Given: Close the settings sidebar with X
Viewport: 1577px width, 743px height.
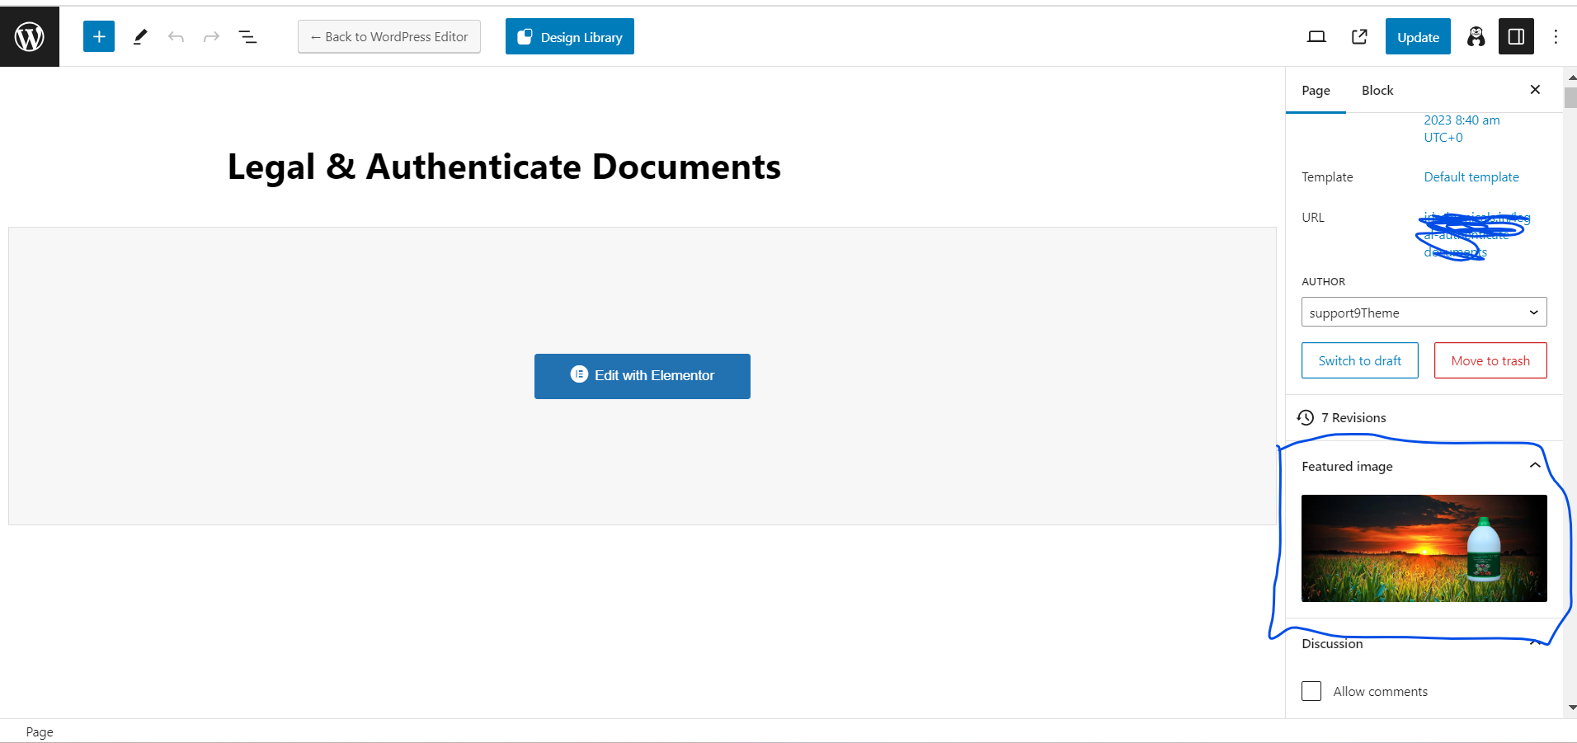Looking at the screenshot, I should (1535, 89).
